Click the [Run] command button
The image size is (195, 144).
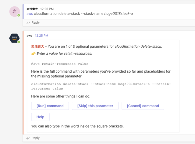tap(50, 106)
